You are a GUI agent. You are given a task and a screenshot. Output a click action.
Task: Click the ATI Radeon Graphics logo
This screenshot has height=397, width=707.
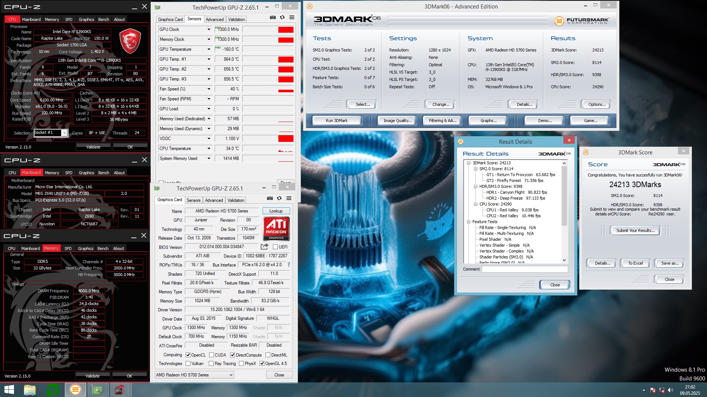277,229
